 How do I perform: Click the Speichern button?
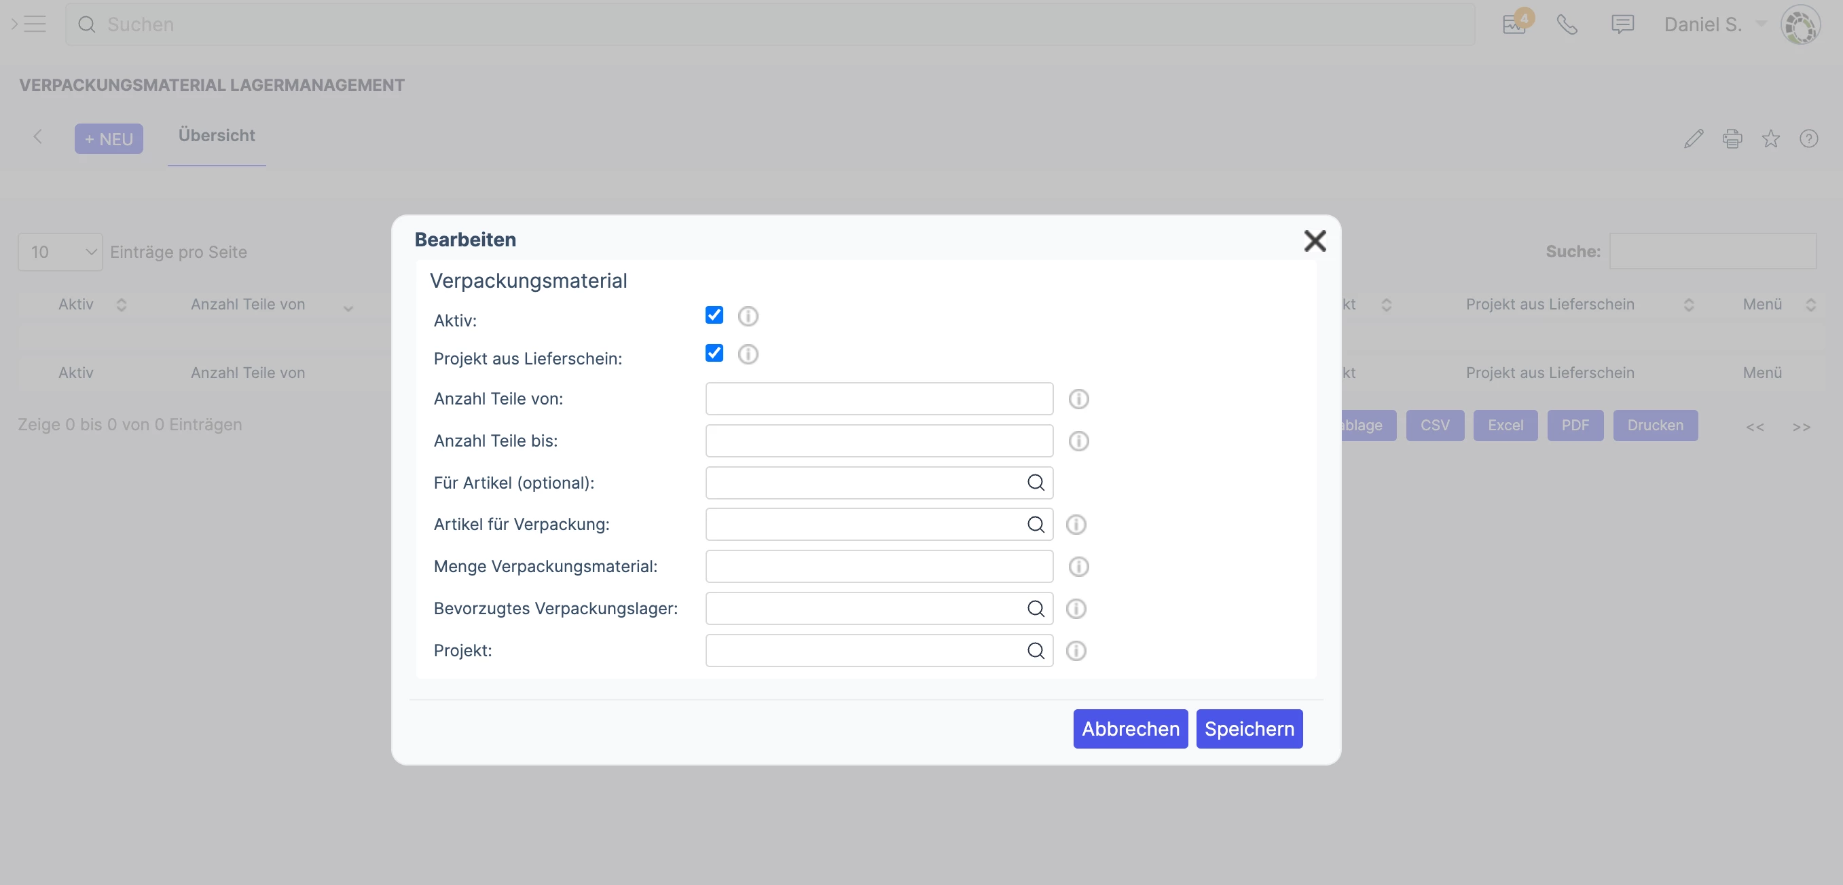click(1248, 729)
